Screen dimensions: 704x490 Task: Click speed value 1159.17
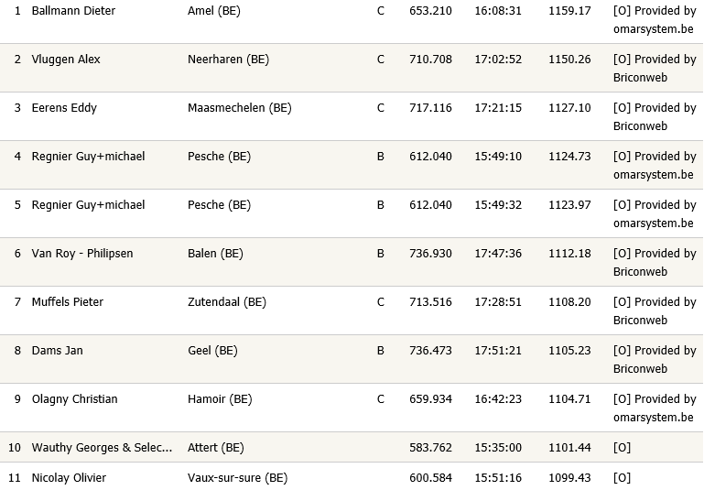click(x=569, y=10)
